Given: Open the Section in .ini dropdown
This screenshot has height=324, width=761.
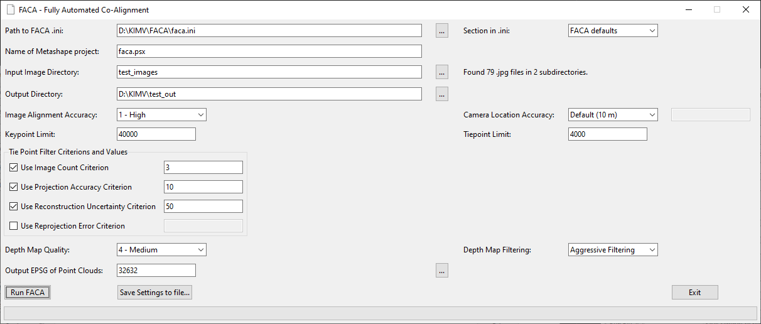Looking at the screenshot, I should tap(613, 30).
